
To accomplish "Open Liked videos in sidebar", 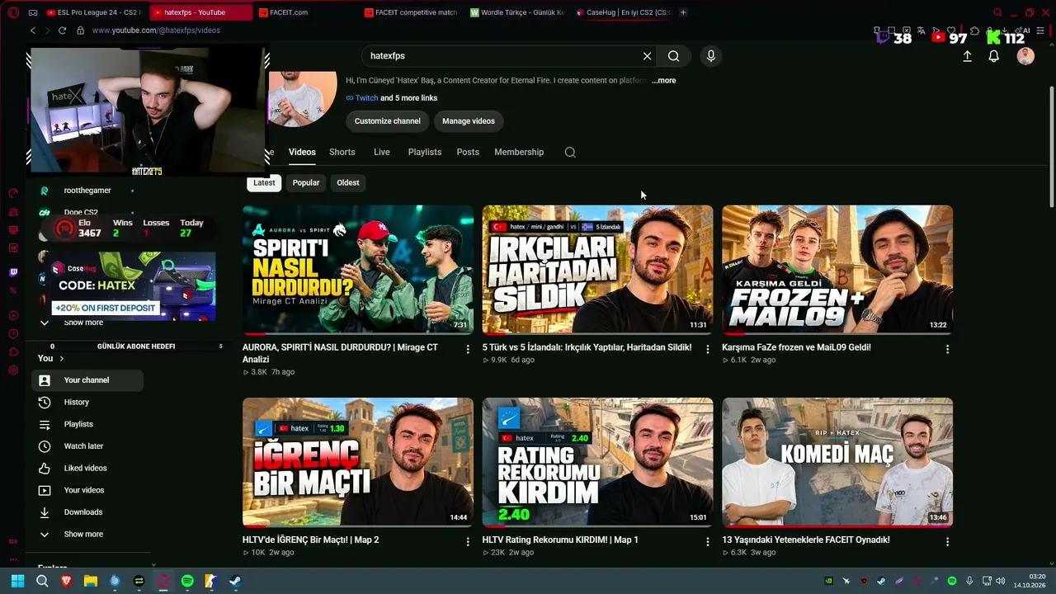I will 87,468.
